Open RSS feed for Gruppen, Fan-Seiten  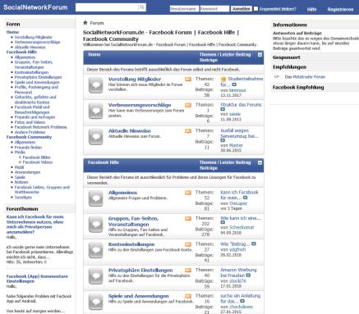[188, 218]
